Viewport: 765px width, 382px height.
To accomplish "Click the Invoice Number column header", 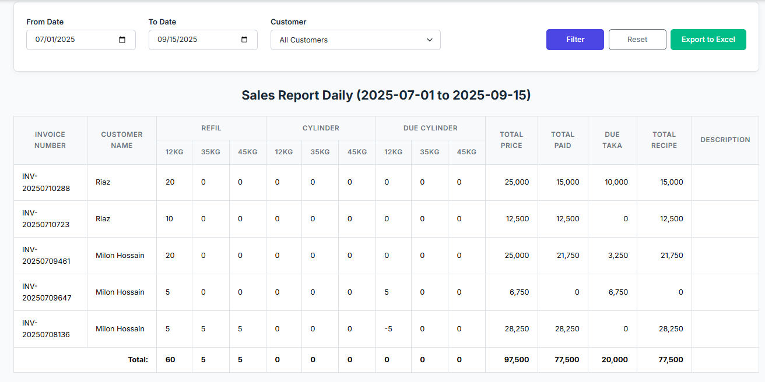I will (x=50, y=140).
